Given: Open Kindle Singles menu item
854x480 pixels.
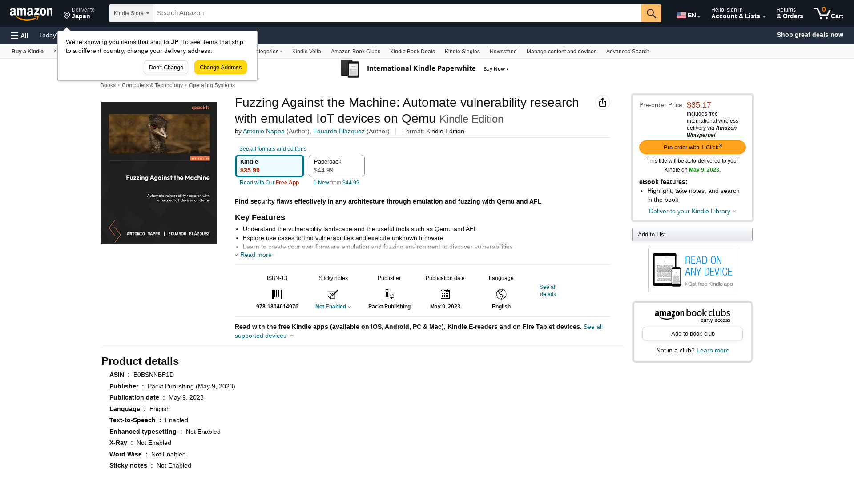Looking at the screenshot, I should click(x=462, y=52).
